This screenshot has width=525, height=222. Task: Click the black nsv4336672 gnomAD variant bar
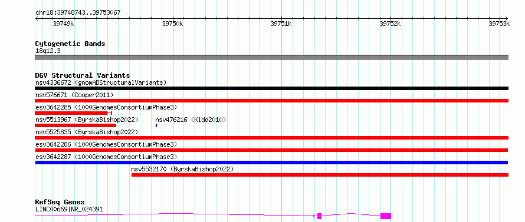click(271, 88)
